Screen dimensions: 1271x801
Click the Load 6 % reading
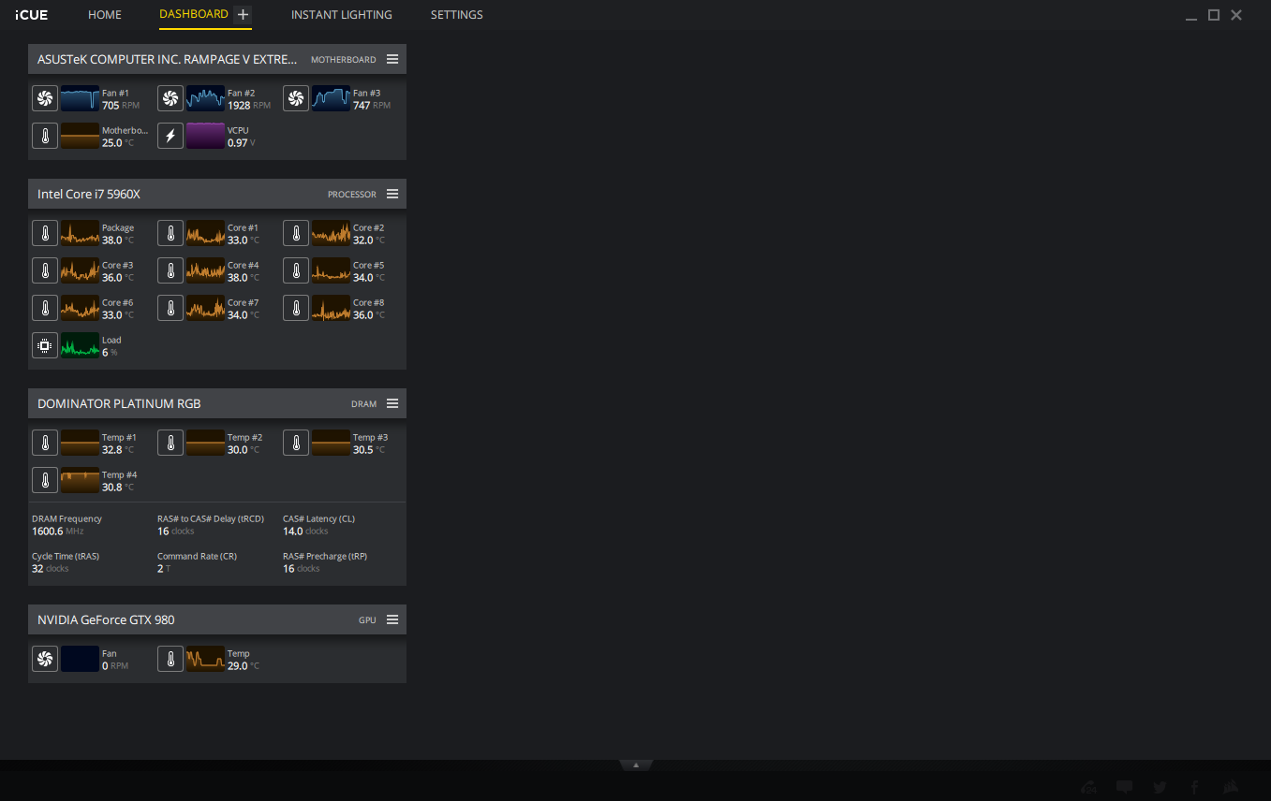111,353
